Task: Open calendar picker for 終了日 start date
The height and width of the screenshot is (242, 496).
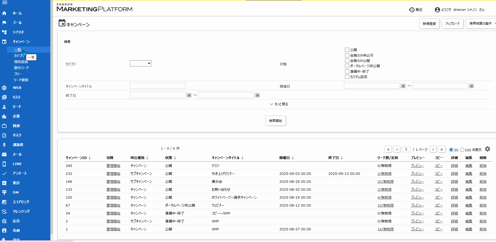Action: 189,95
